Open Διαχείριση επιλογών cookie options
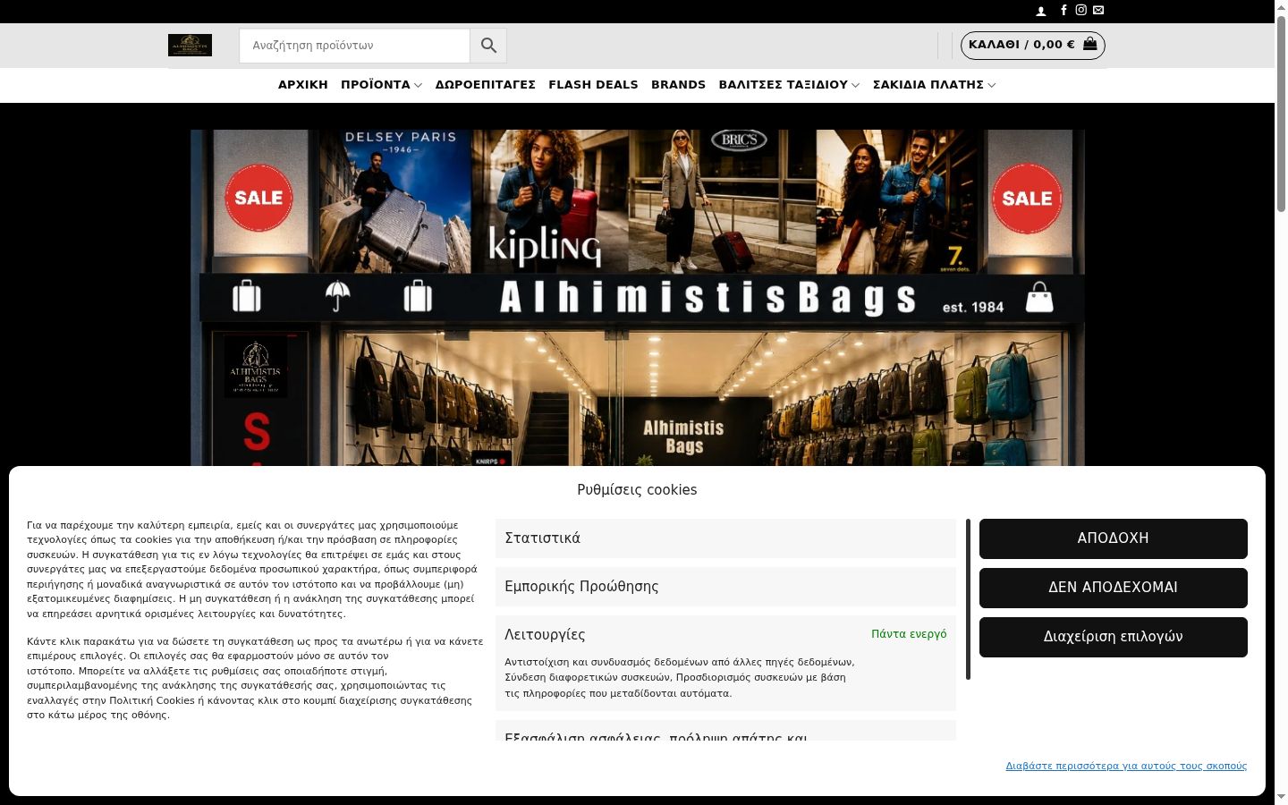 1114,637
